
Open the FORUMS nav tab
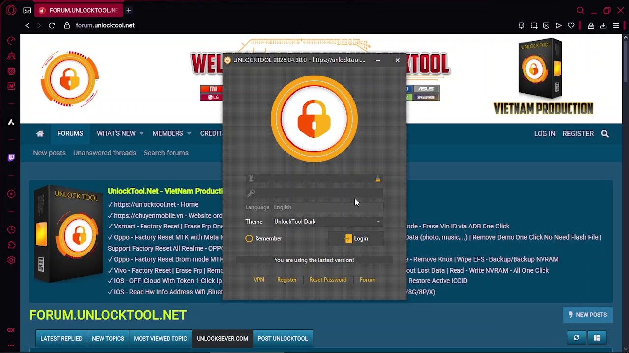tap(70, 133)
